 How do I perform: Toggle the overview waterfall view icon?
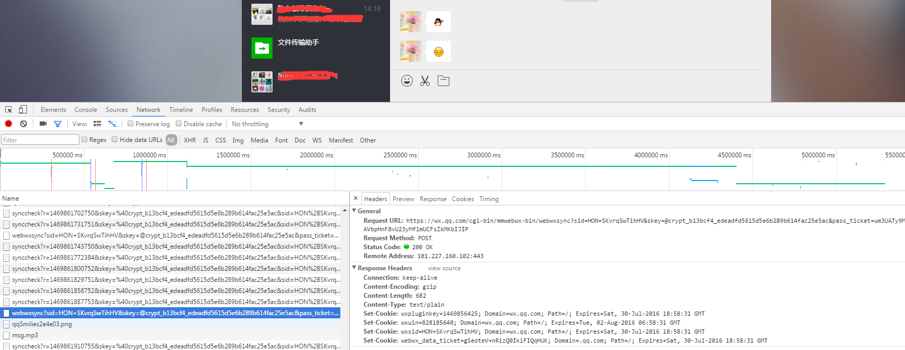point(112,124)
